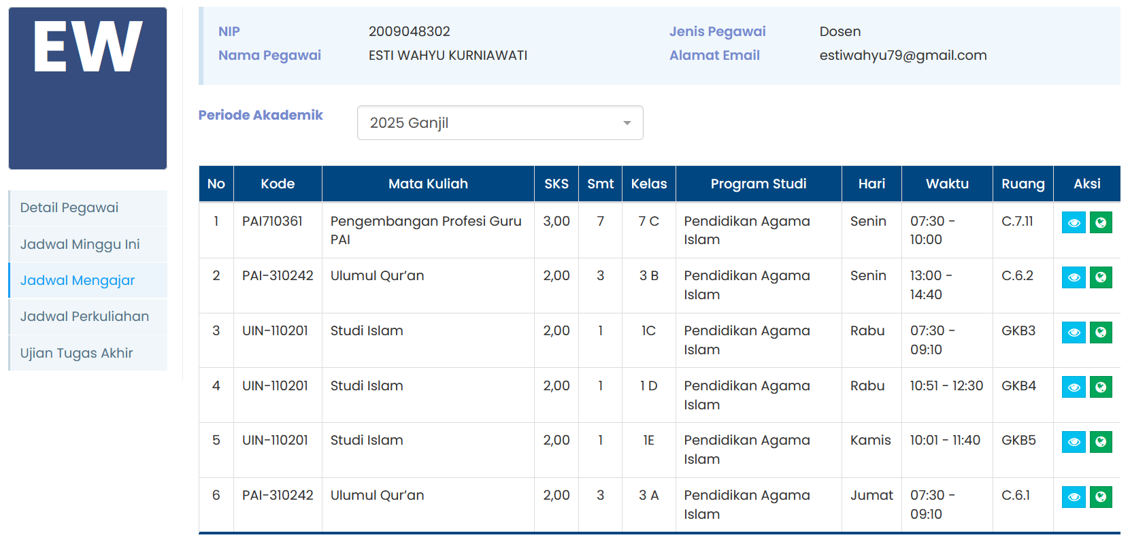Image resolution: width=1130 pixels, height=546 pixels.
Task: Click the globe icon for Studi Islam 1 D
Action: 1101,388
